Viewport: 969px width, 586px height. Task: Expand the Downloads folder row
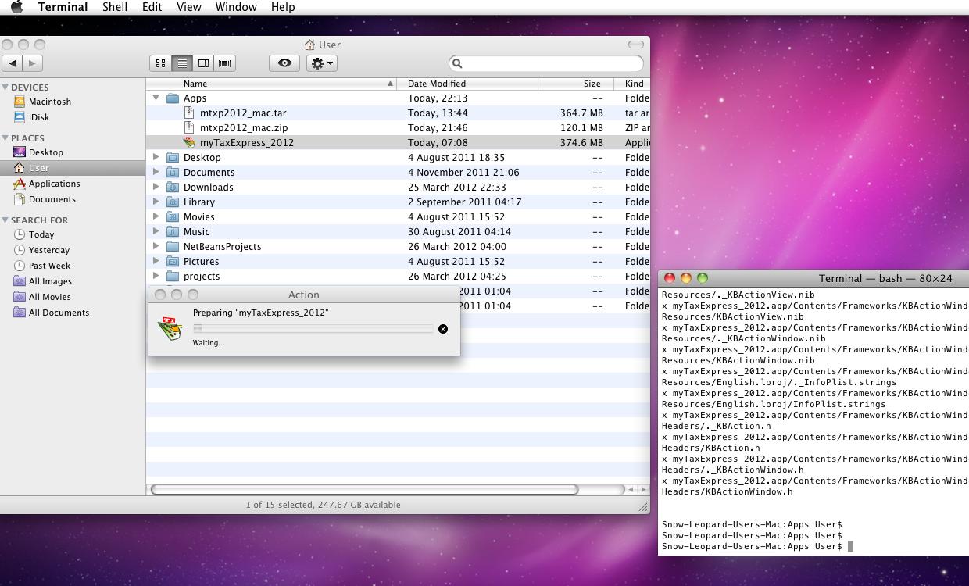[x=156, y=187]
